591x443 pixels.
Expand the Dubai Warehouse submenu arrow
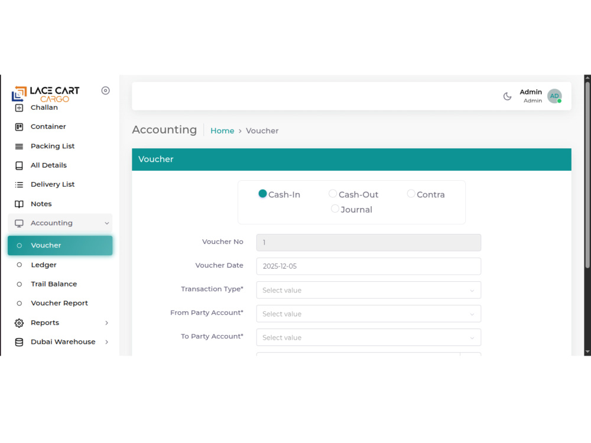107,342
